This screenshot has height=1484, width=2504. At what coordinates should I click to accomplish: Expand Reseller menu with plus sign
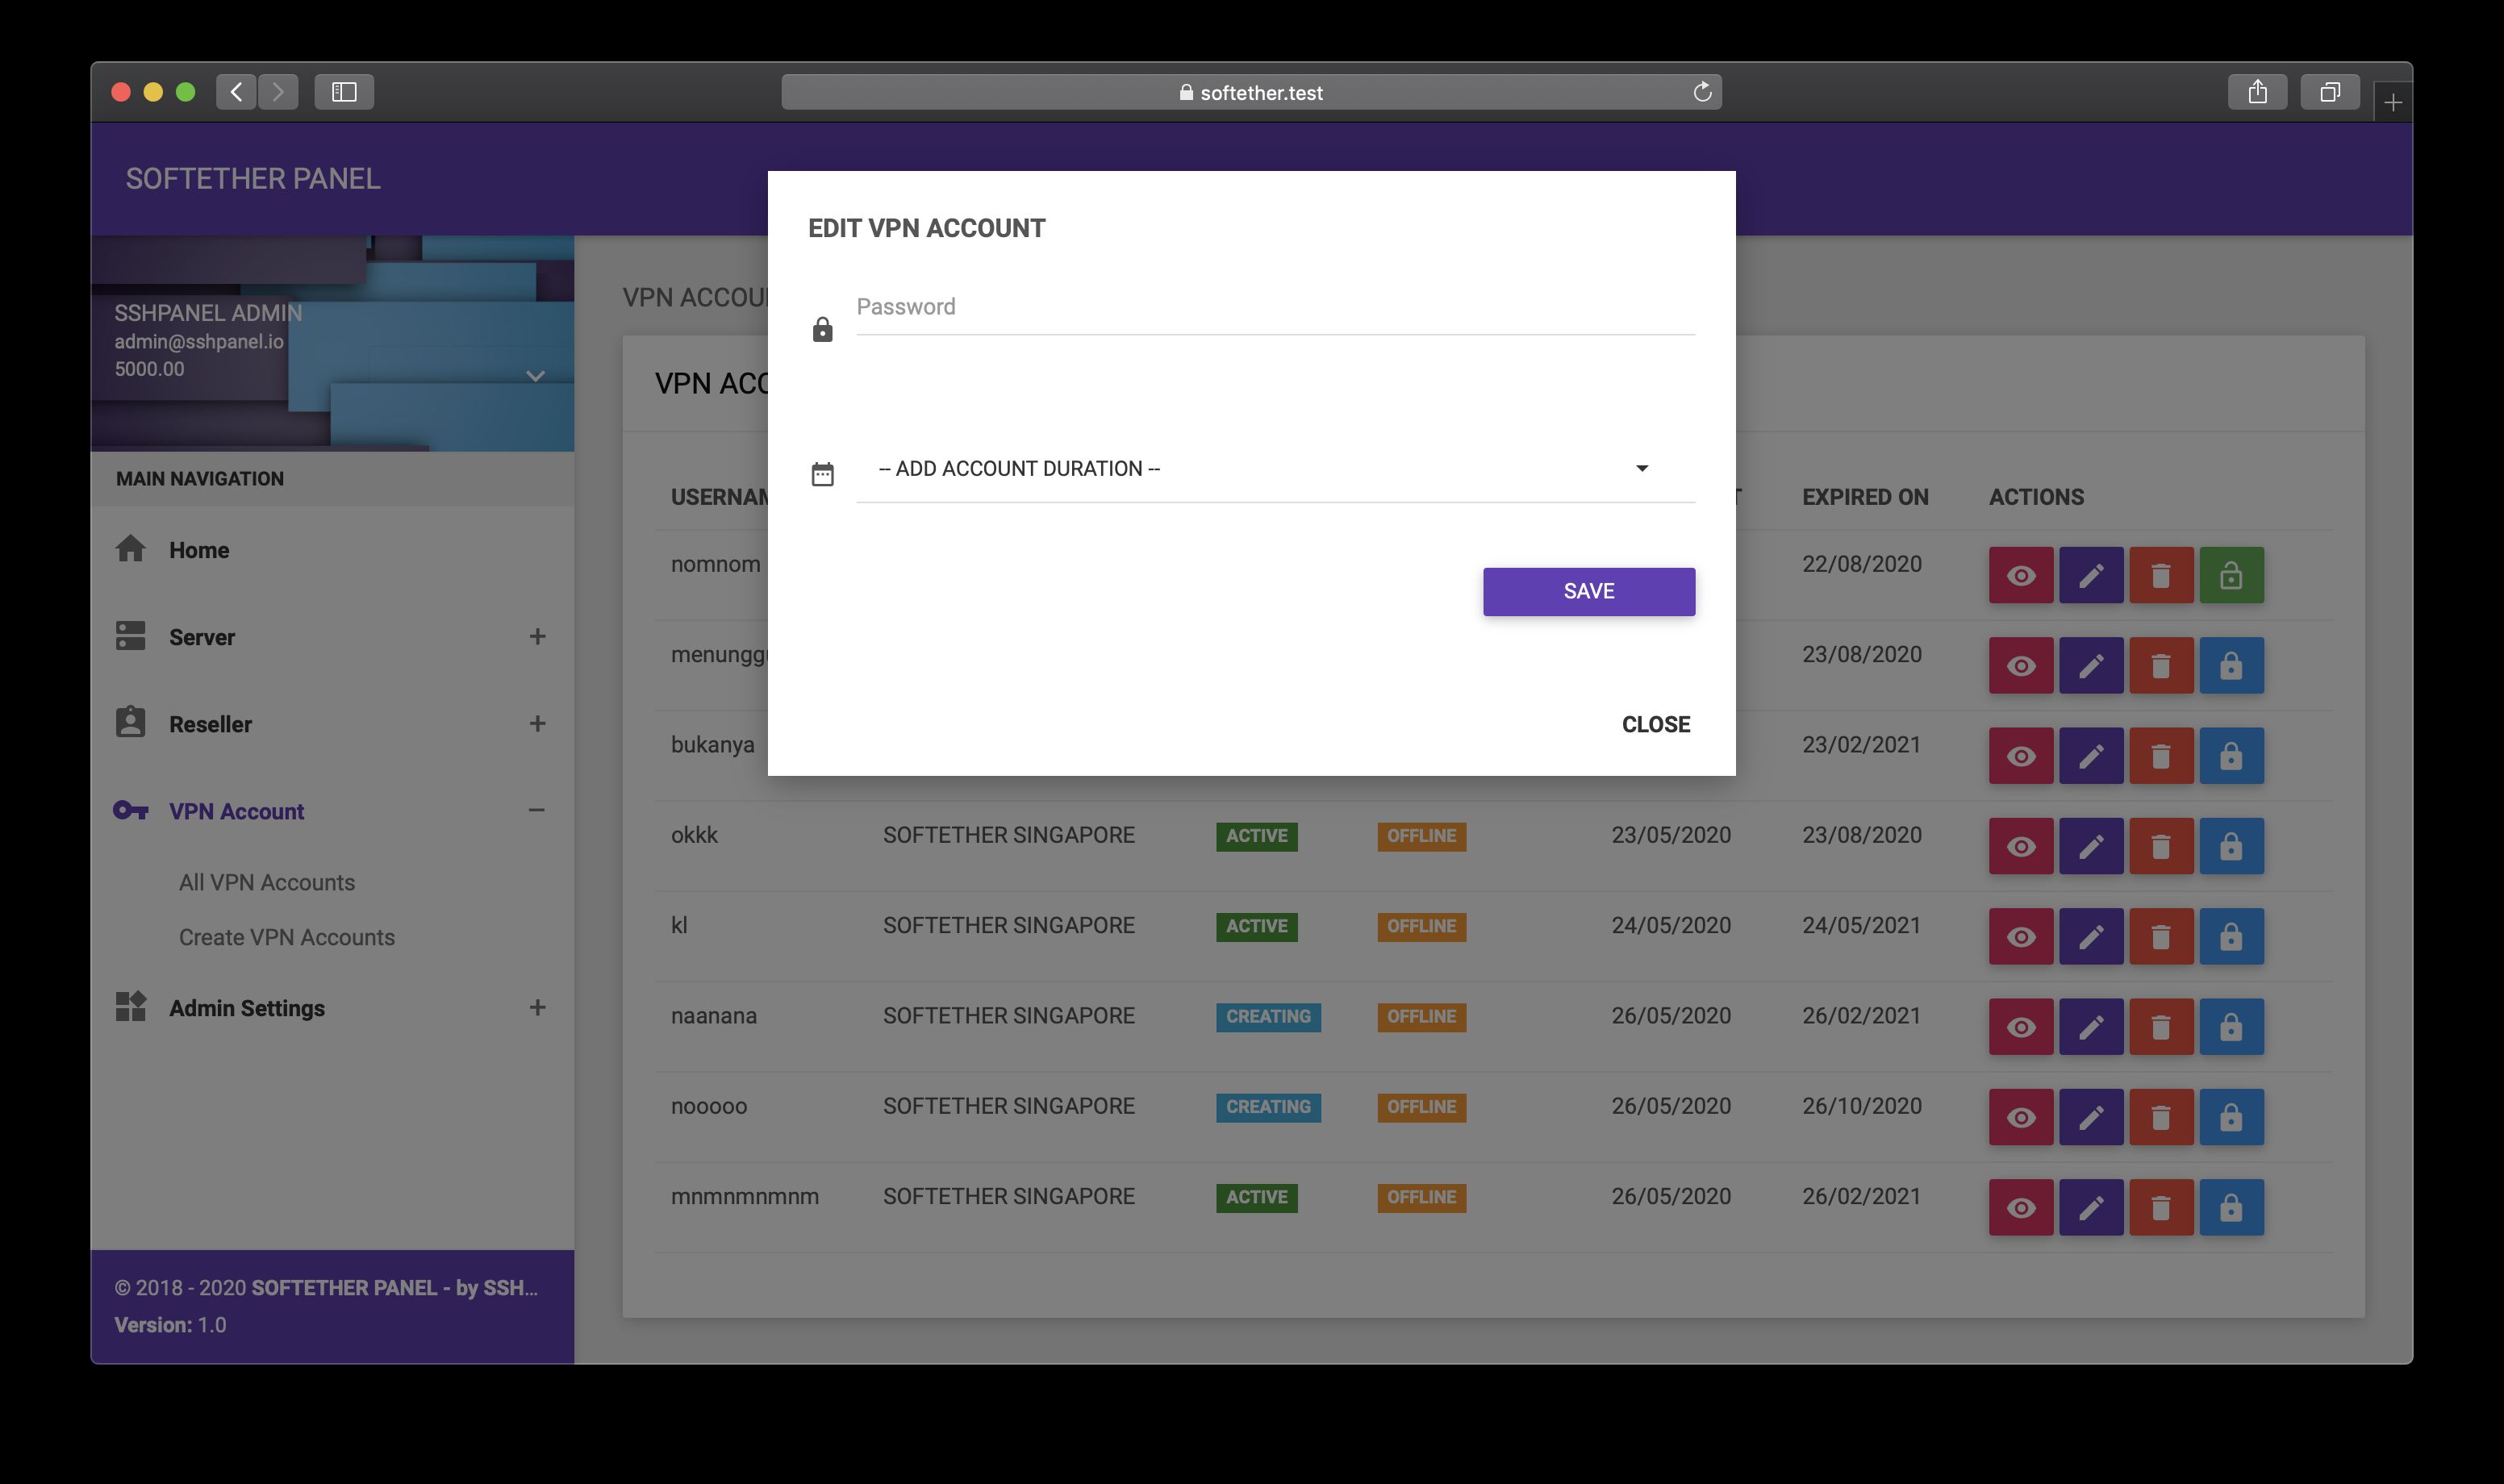537,724
